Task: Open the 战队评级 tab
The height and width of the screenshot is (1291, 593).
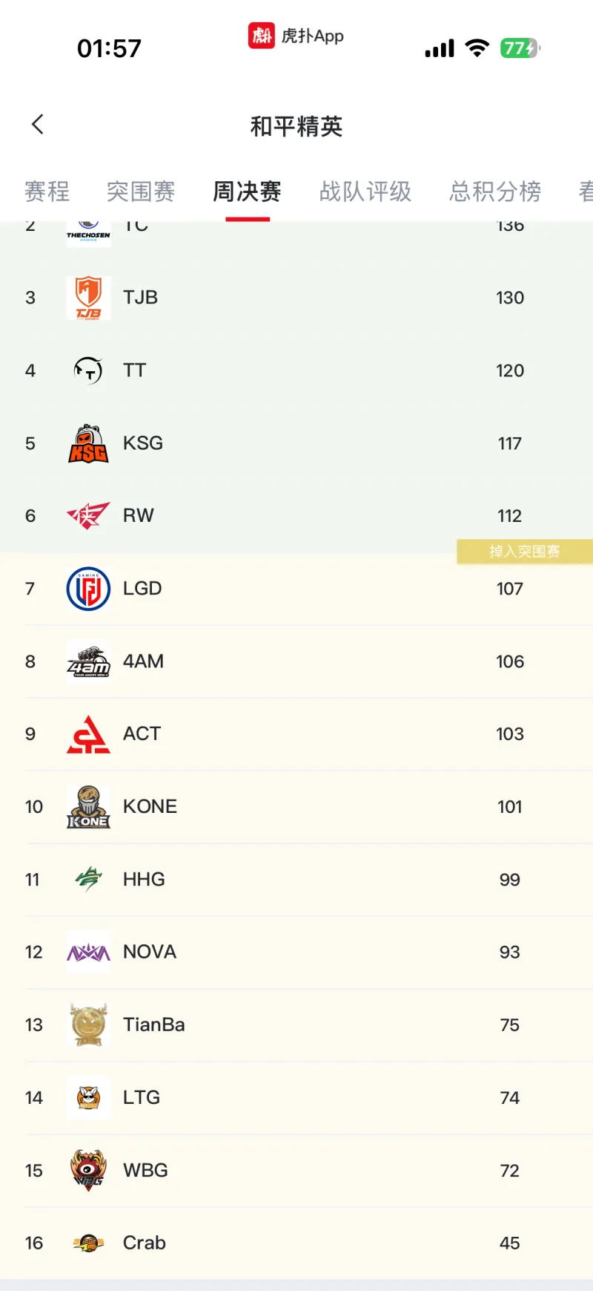Action: pyautogui.click(x=365, y=192)
